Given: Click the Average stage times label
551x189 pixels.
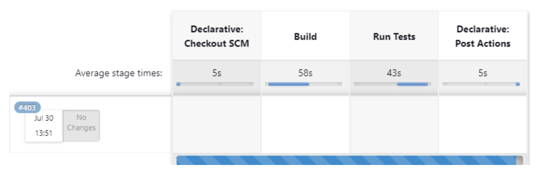Looking at the screenshot, I should 119,73.
